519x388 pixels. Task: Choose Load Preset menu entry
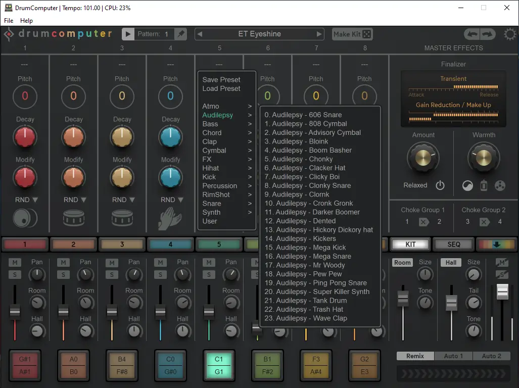[221, 88]
